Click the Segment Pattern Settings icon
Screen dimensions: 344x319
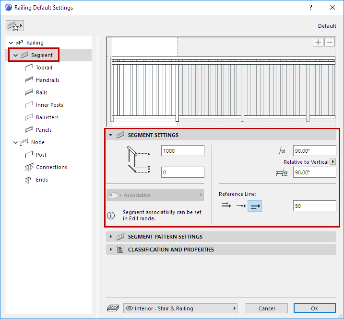coord(120,237)
